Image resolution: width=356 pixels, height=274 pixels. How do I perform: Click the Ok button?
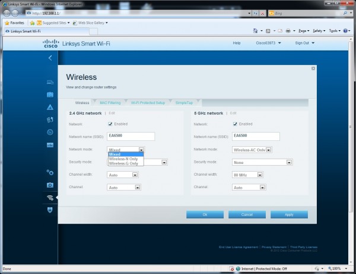coord(205,214)
